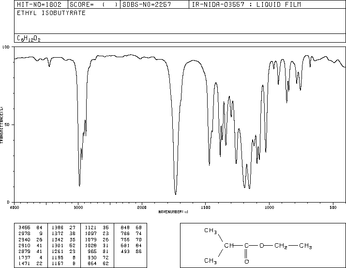The image size is (346, 268).
Task: Select peak table entry 1372
Action: [58, 234]
